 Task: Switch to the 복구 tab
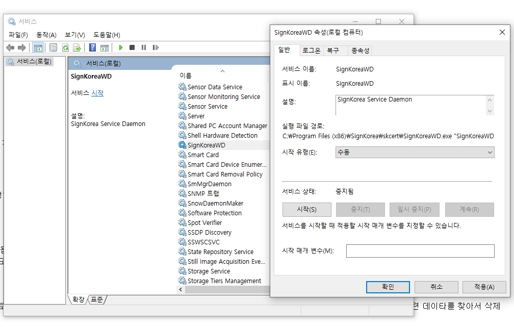332,51
